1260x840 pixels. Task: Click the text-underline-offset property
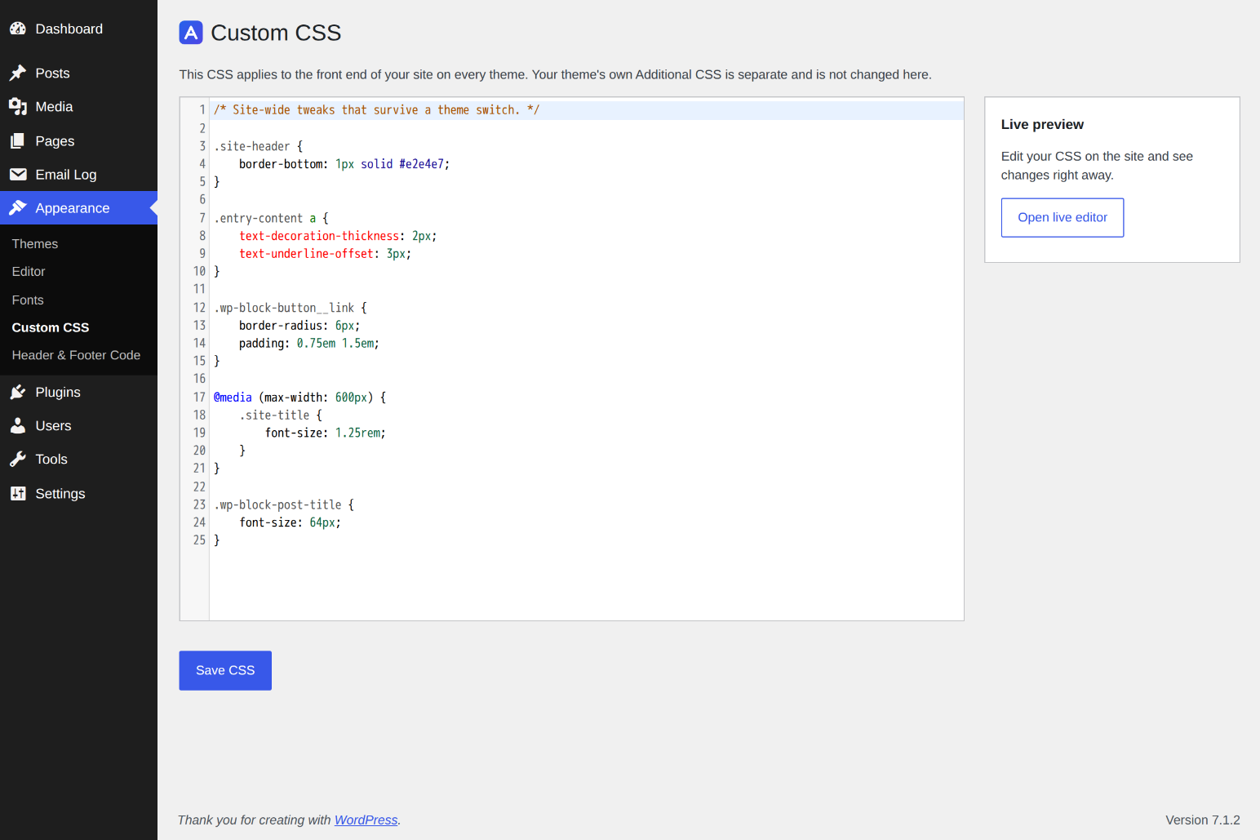306,254
